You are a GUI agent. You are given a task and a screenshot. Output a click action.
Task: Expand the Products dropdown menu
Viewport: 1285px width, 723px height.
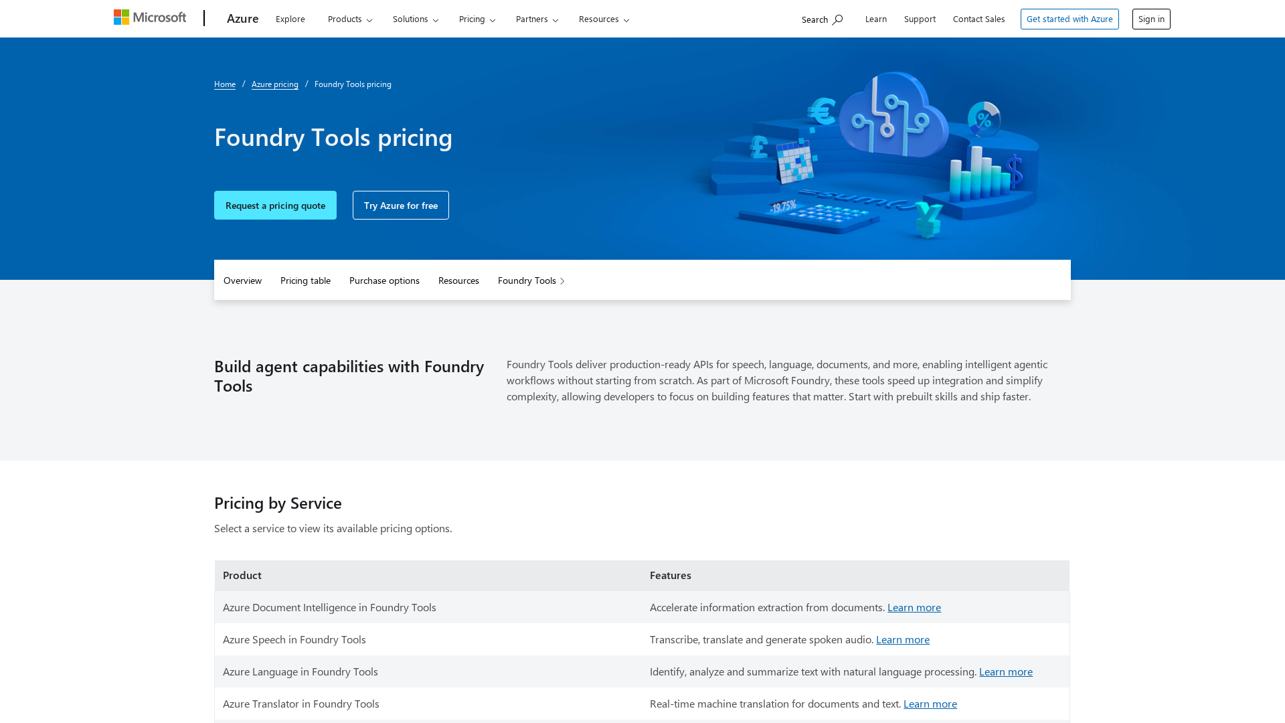click(349, 19)
